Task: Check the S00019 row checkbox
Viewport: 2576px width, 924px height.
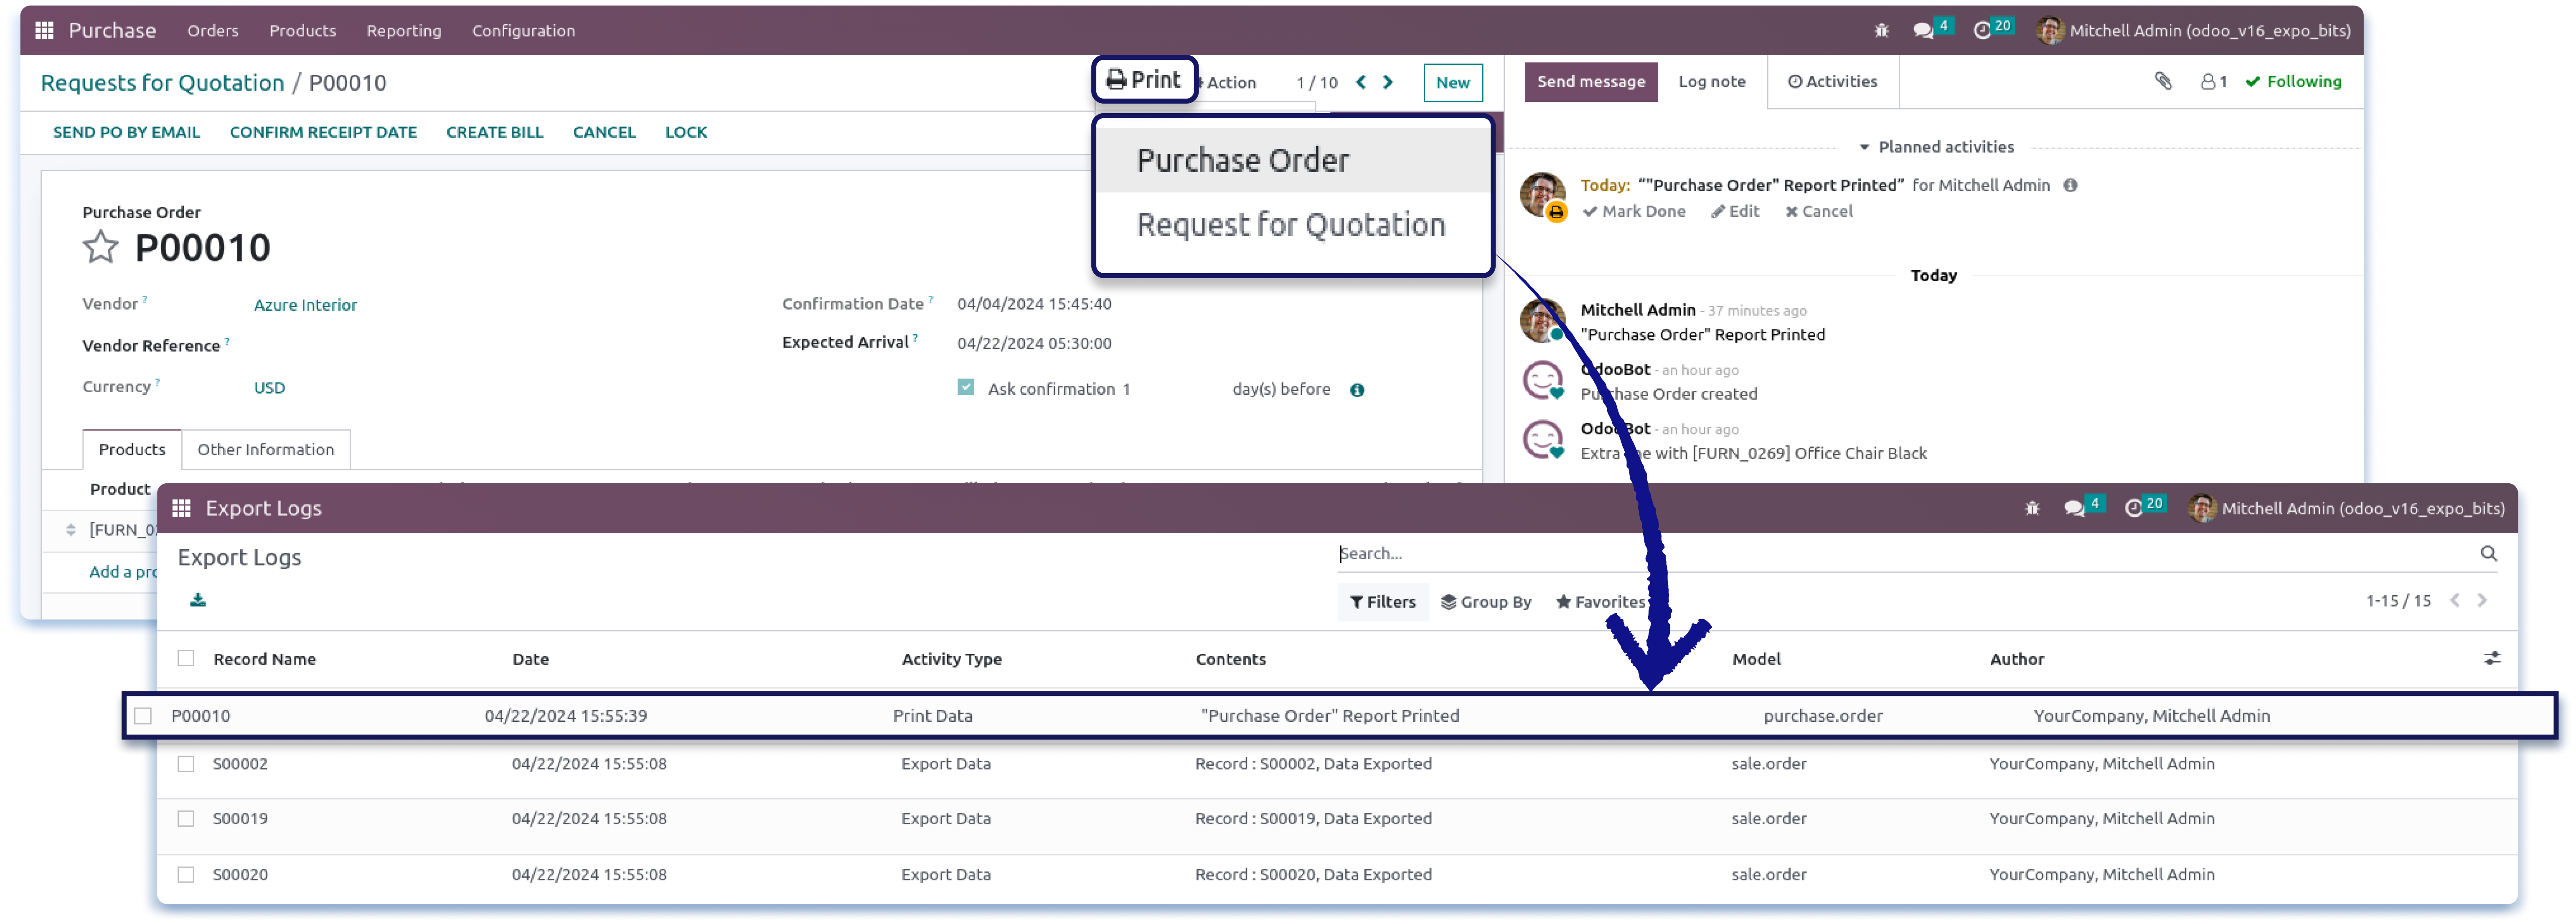Action: click(186, 819)
